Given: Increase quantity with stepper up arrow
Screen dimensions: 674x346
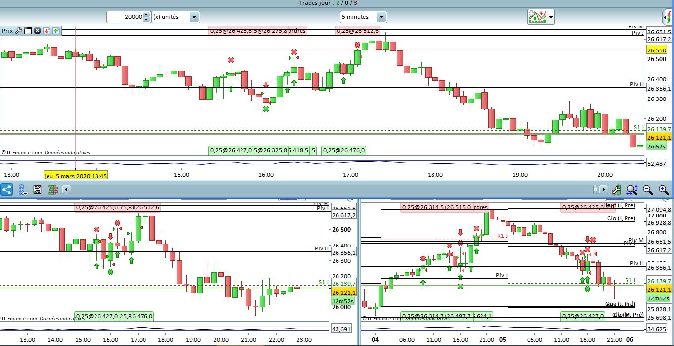Looking at the screenshot, I should tap(146, 14).
